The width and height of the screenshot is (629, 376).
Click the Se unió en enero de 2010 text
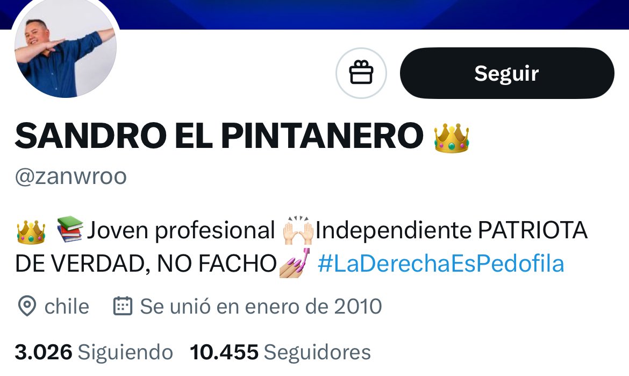[x=261, y=307]
